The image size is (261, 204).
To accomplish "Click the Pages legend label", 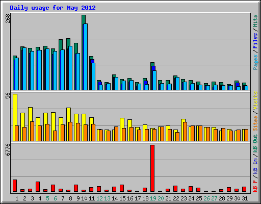I will [255, 62].
